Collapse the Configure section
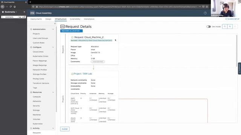The image size is (241, 135). (x=53, y=47)
